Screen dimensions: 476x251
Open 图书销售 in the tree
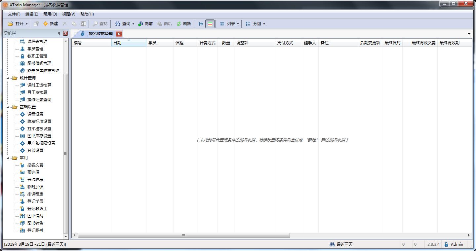tap(35, 223)
